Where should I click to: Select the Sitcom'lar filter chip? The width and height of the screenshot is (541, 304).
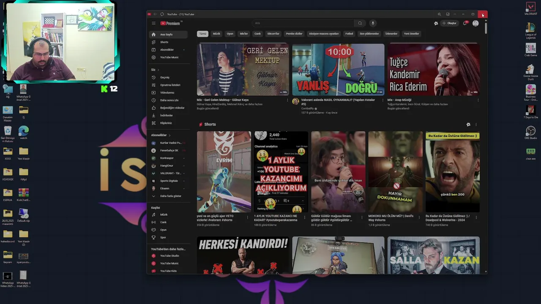(x=273, y=34)
